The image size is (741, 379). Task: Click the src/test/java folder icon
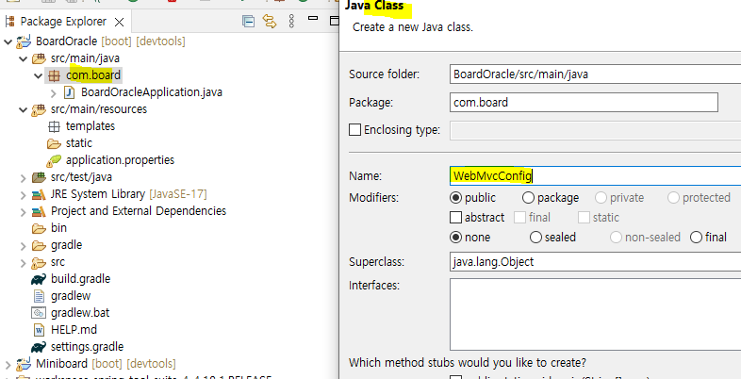coord(39,177)
